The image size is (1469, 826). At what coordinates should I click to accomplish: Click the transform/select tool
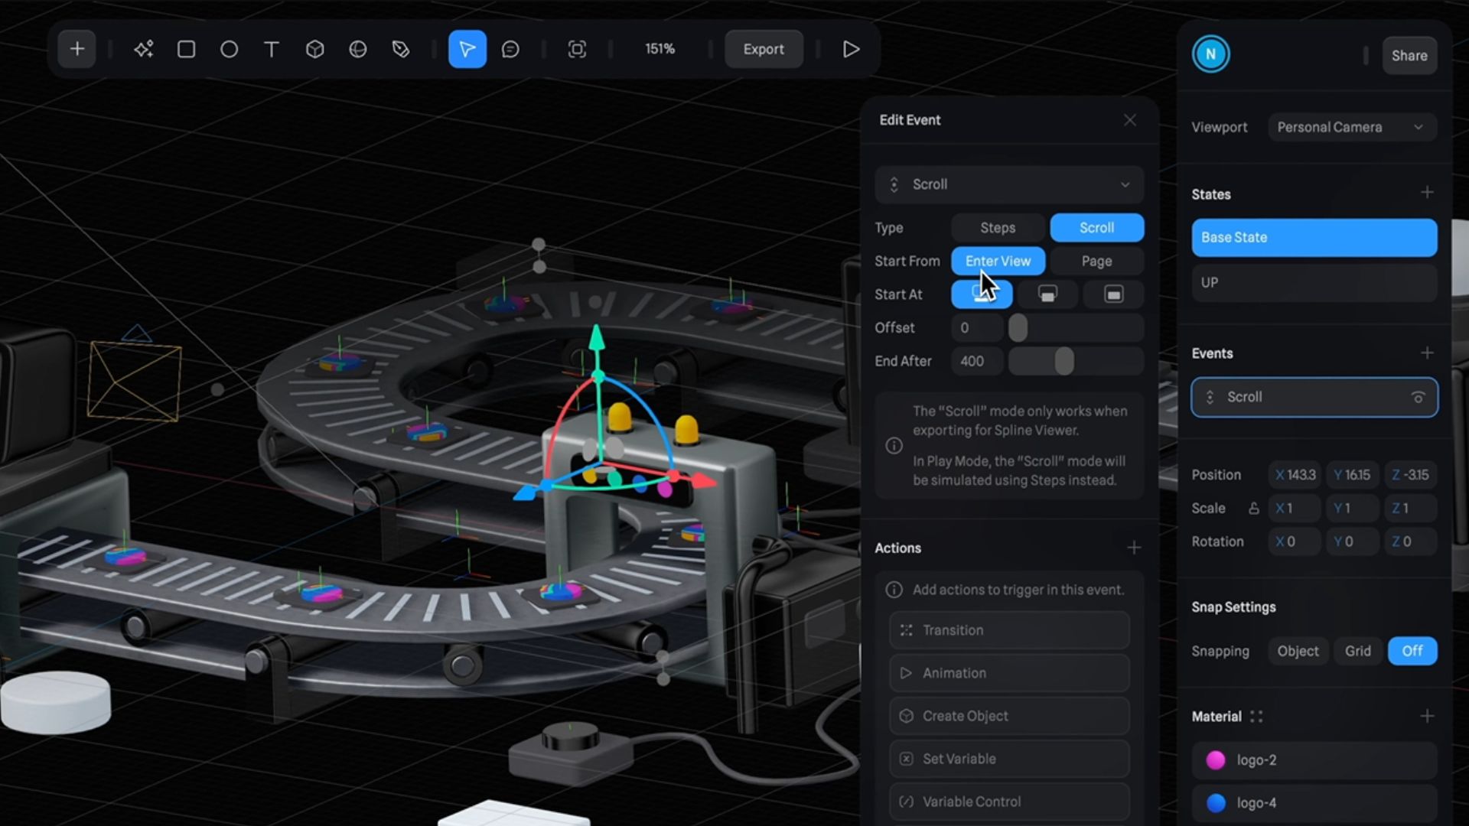(467, 48)
